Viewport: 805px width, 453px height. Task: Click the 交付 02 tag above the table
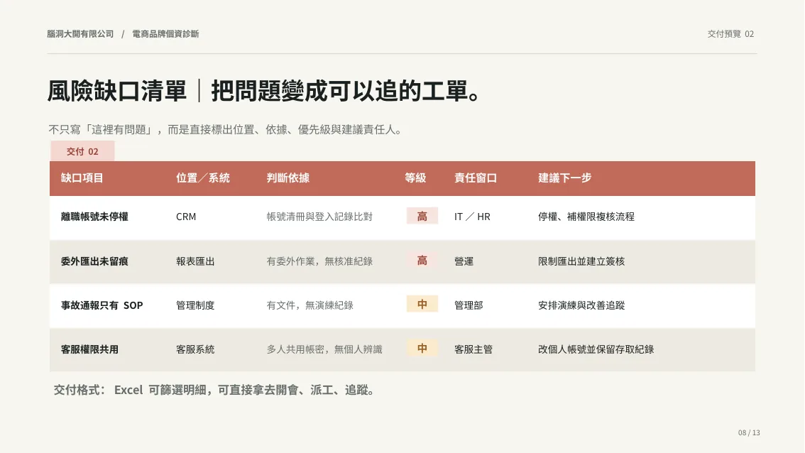[x=82, y=151]
